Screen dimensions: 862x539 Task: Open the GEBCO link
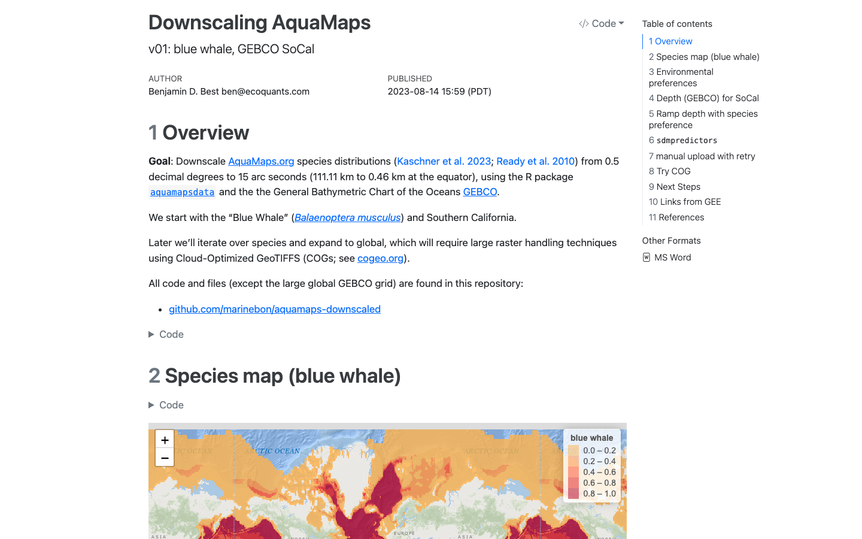480,192
